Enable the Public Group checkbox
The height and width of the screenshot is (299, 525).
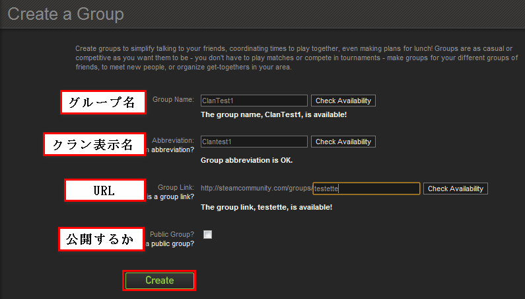[207, 235]
